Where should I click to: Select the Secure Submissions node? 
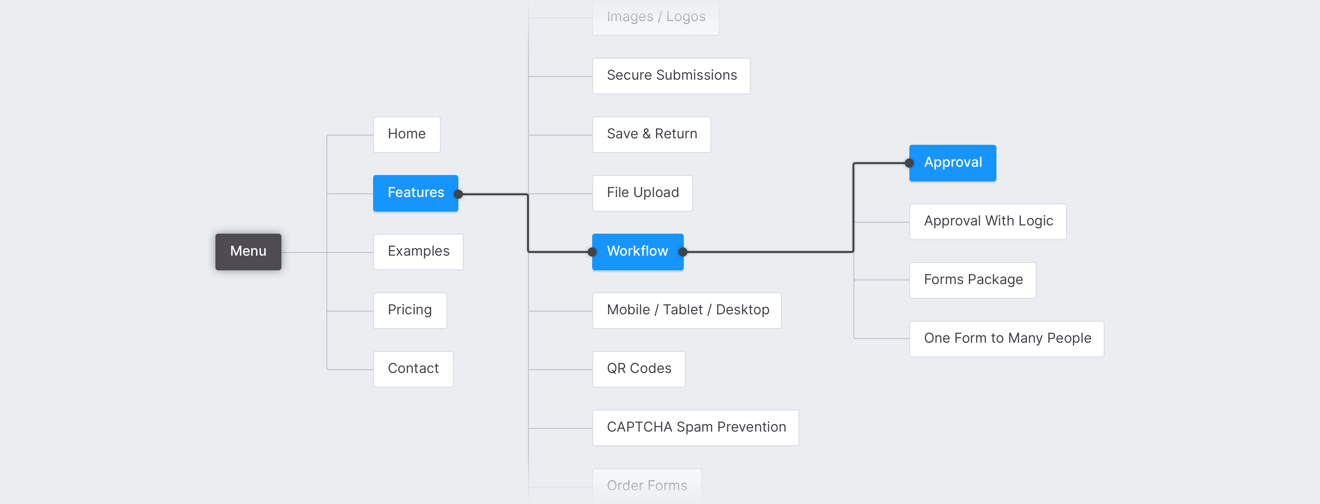point(671,76)
